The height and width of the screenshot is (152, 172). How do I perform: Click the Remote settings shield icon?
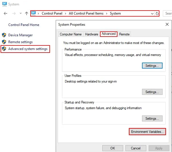click(4, 42)
